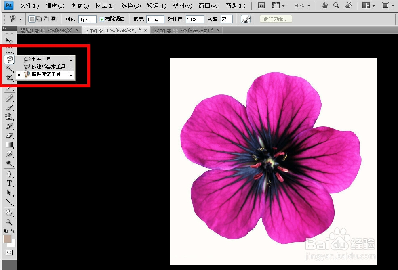
Task: Choose New Selection mode
Action: coord(32,19)
